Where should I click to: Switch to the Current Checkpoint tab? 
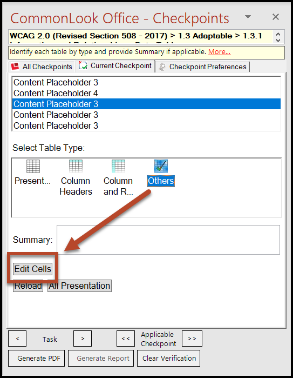[x=115, y=66]
